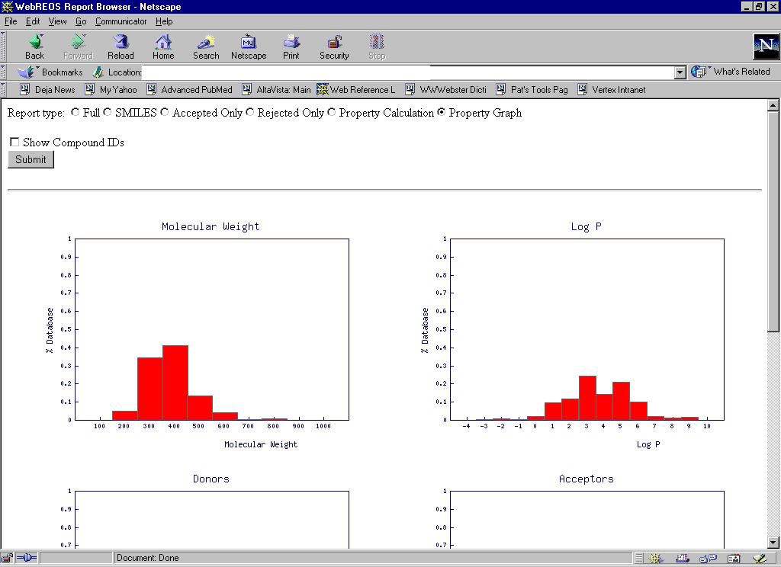
Task: Click the security lock in the status bar
Action: click(7, 558)
